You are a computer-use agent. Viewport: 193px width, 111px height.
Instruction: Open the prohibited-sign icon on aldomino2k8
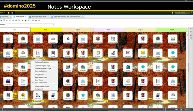(98, 39)
